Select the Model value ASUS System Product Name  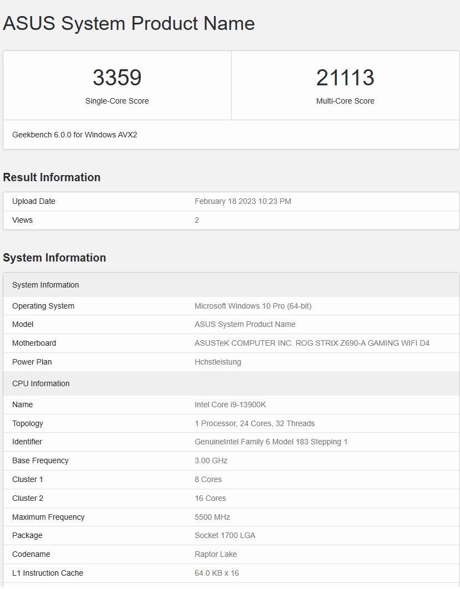tap(245, 324)
